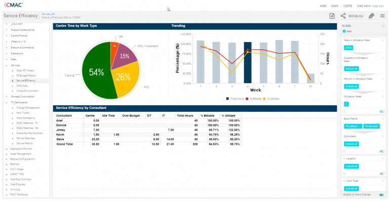390x201 pixels.
Task: Delete the Utilization Week filter group via trash icon
Action: click(x=344, y=112)
